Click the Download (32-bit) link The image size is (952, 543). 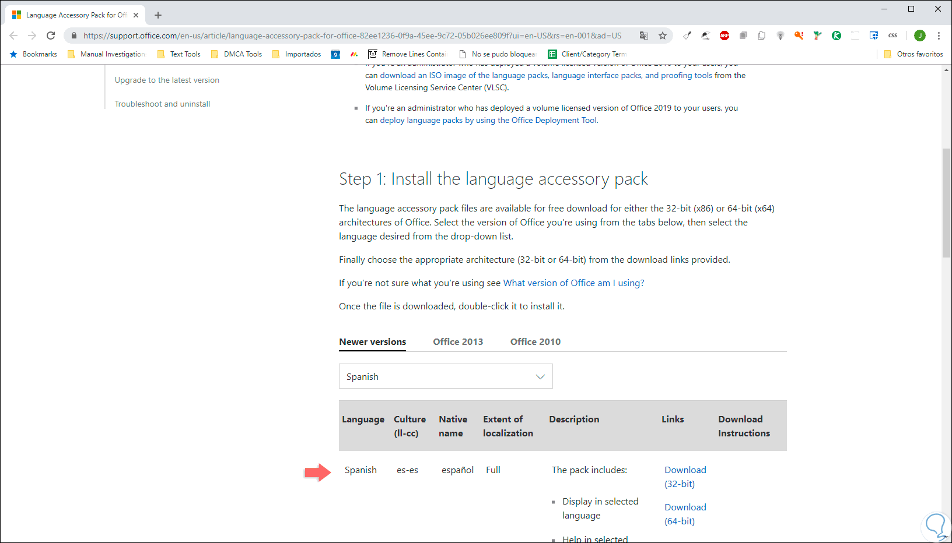click(x=685, y=477)
